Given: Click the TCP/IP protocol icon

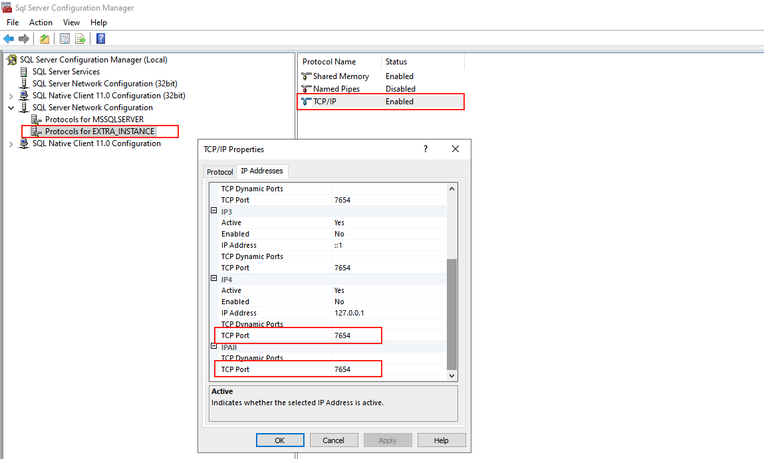Looking at the screenshot, I should click(306, 102).
